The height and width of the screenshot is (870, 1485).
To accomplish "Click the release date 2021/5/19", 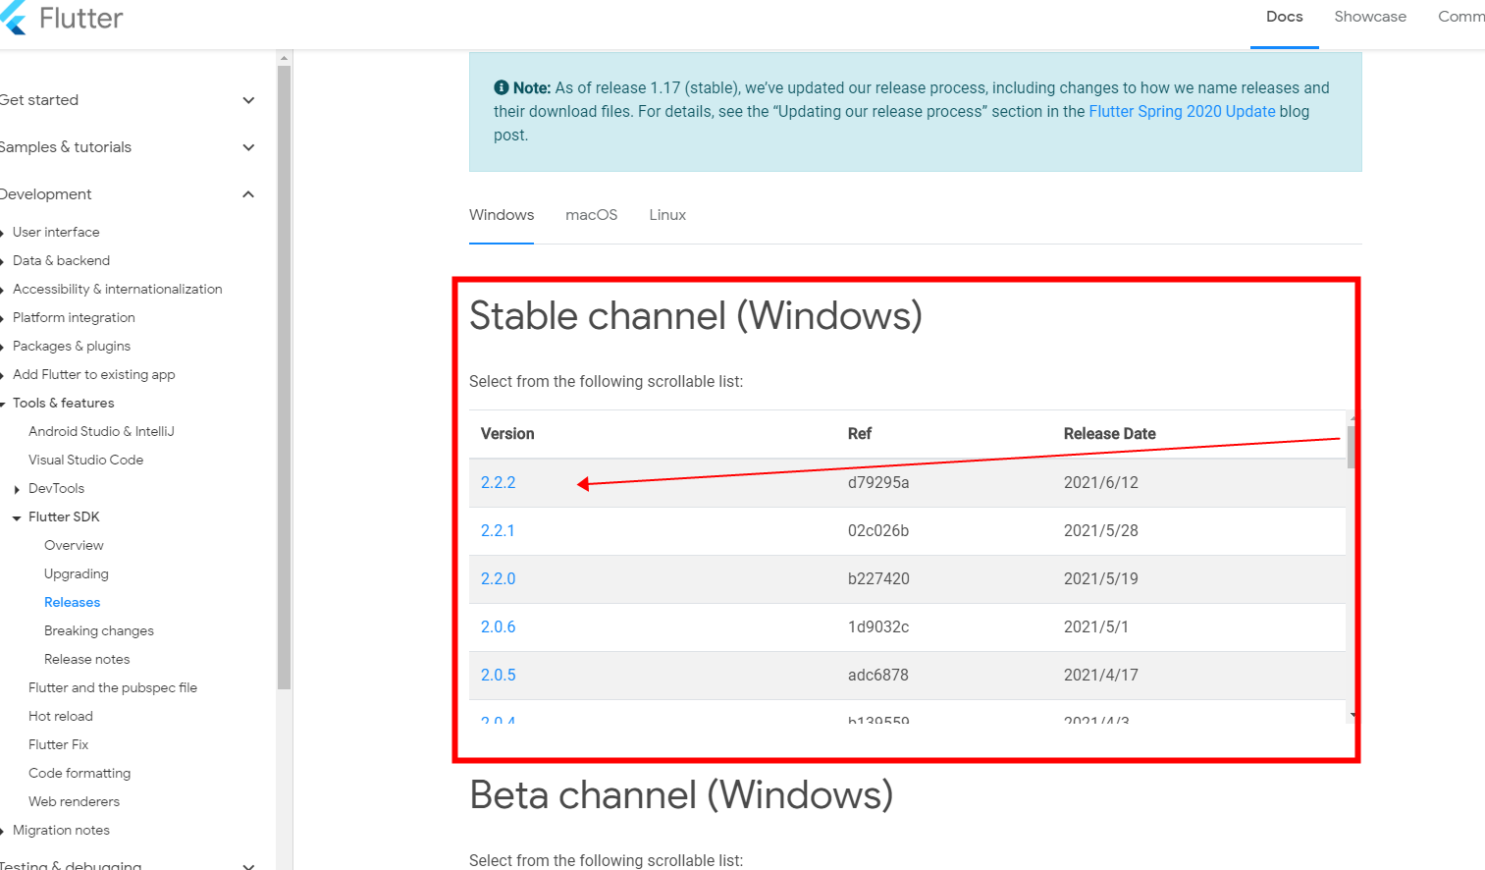I will tap(1101, 579).
